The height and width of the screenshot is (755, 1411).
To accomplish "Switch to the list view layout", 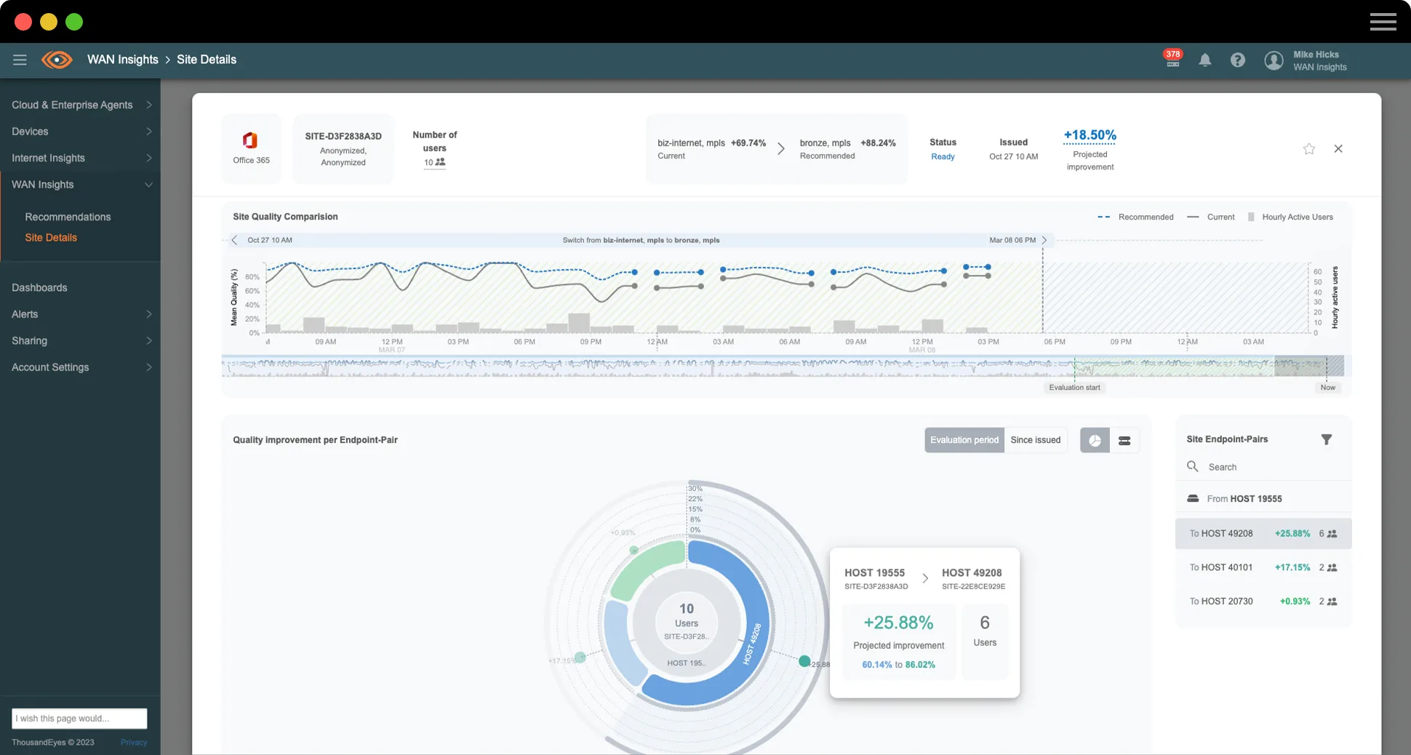I will tap(1124, 441).
